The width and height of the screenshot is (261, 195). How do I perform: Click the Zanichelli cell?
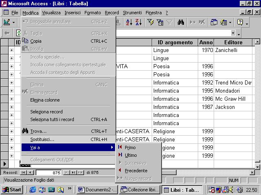point(233,50)
